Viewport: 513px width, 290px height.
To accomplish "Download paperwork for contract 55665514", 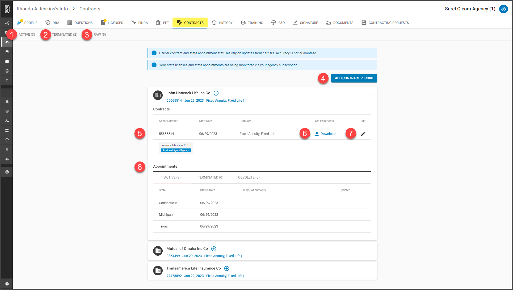I will 325,134.
